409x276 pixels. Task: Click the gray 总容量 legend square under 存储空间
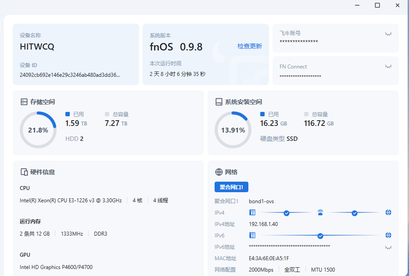[x=107, y=114]
